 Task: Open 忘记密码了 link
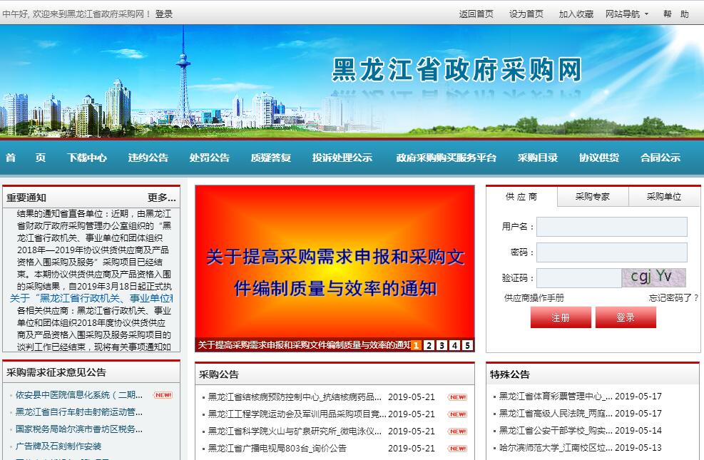click(x=673, y=298)
